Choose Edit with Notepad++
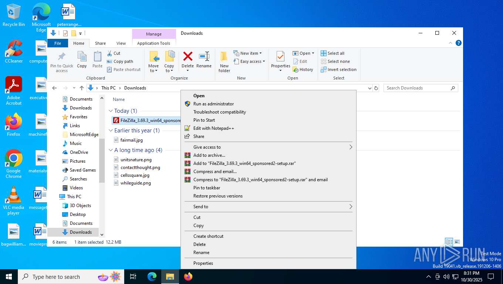Screen dimensions: 503x284 pyautogui.click(x=268, y=128)
